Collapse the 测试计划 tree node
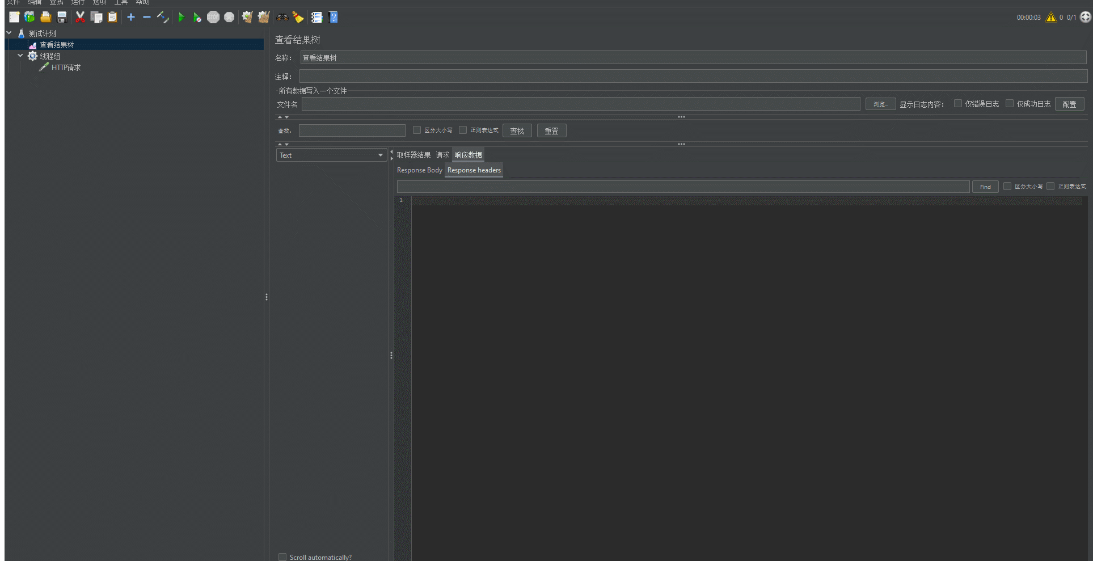This screenshot has height=561, width=1093. tap(9, 33)
